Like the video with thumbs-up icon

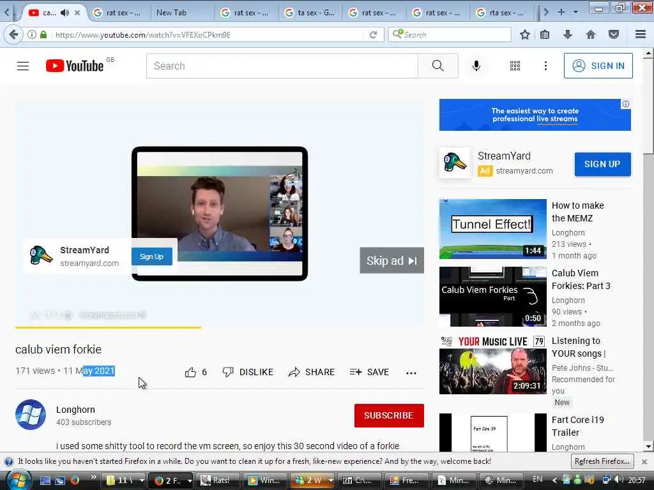(x=190, y=372)
